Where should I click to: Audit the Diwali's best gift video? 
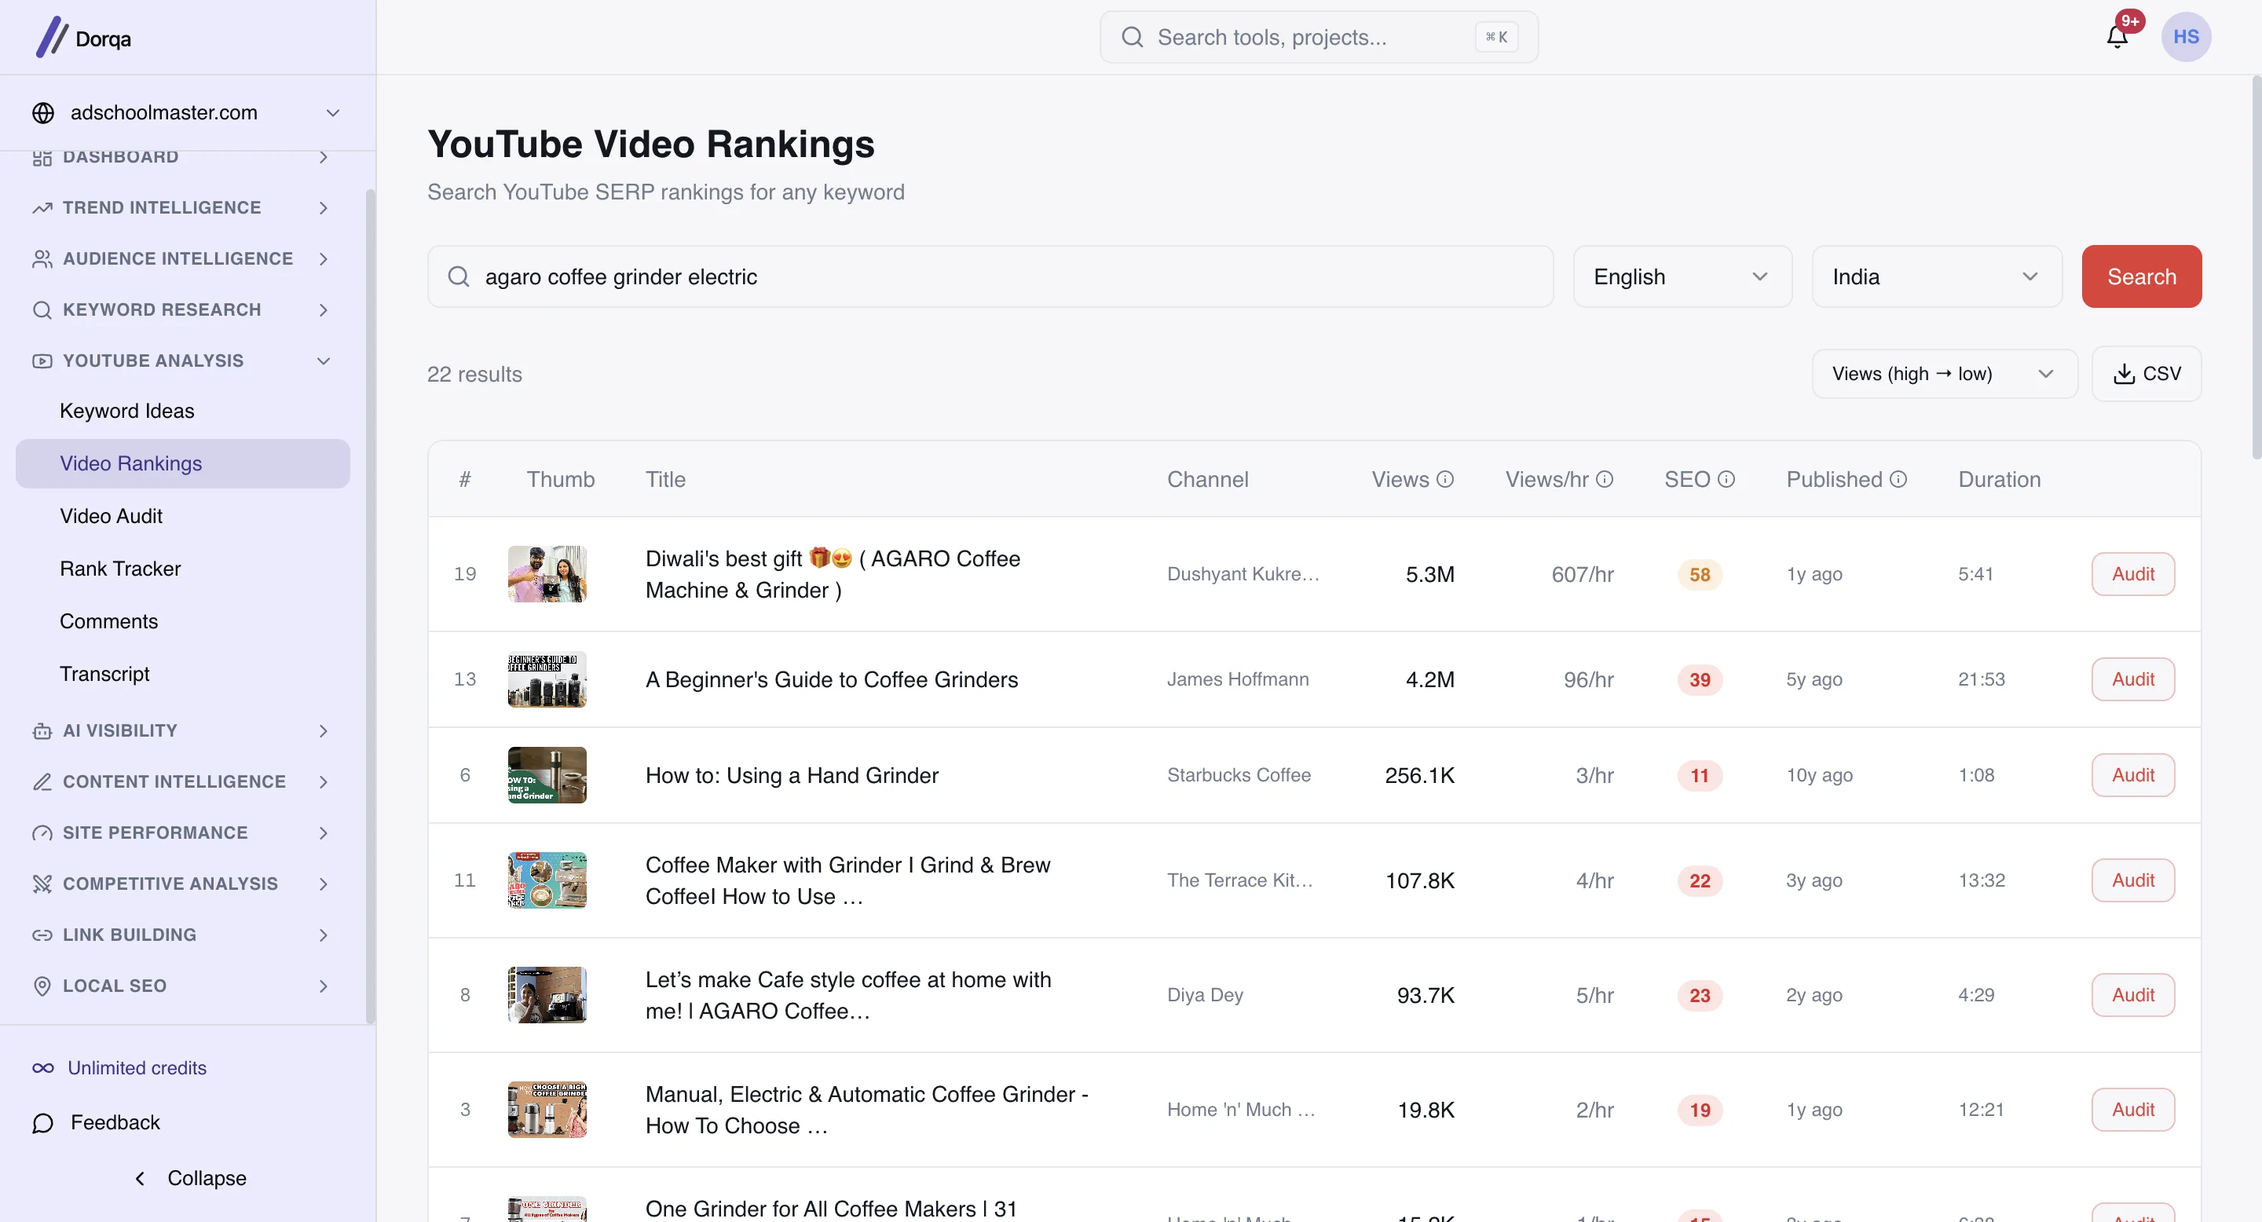click(2133, 574)
